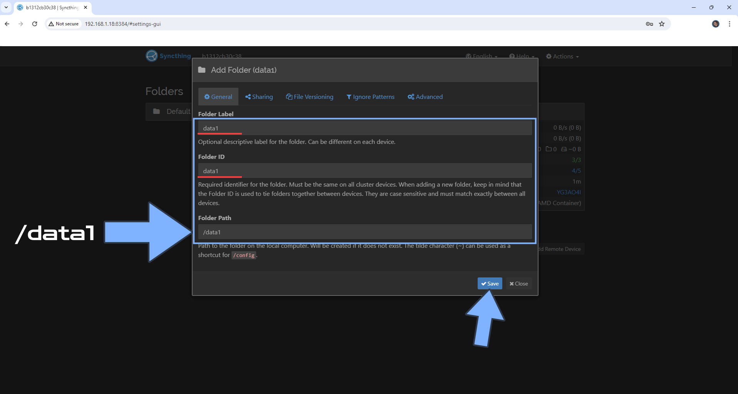This screenshot has height=394, width=738.
Task: Click the Syncthing brand name link
Action: [x=175, y=56]
